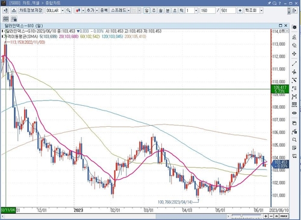The height and width of the screenshot is (220, 301).
Task: Open the DOLLAR symbol dropdown arrow
Action: [63, 10]
